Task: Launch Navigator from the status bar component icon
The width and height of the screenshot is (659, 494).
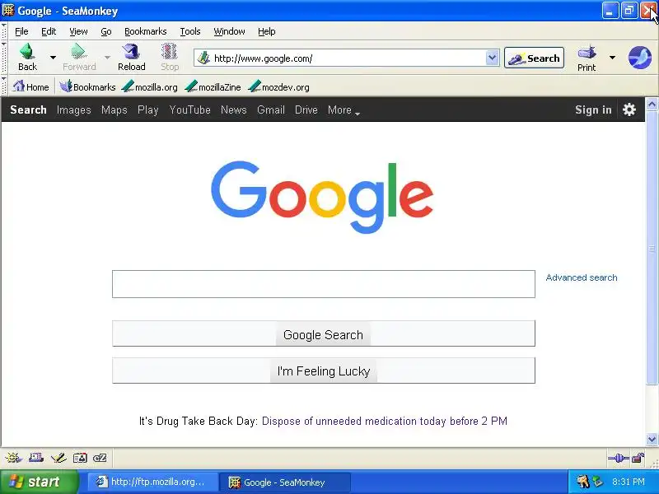Action: 13,458
